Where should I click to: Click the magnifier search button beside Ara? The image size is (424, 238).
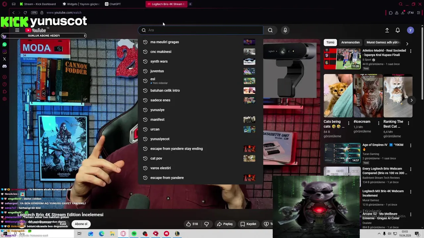[270, 30]
